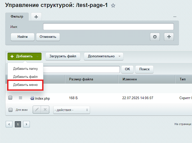Select "Добавить меню" from the menu
Image resolution: width=192 pixels, height=143 pixels.
(25, 85)
